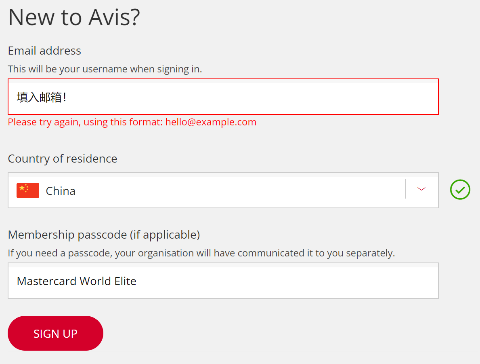Viewport: 480px width, 364px height.
Task: Expand the country list with red chevron
Action: point(421,189)
